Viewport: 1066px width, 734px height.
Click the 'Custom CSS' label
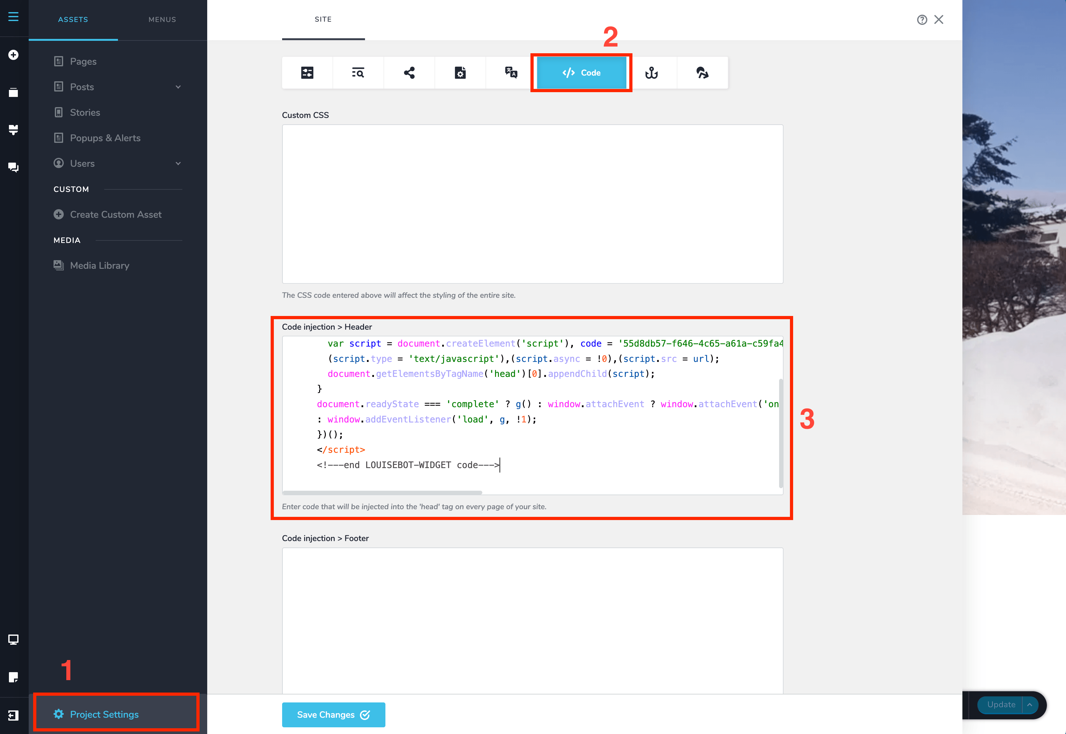pos(305,115)
